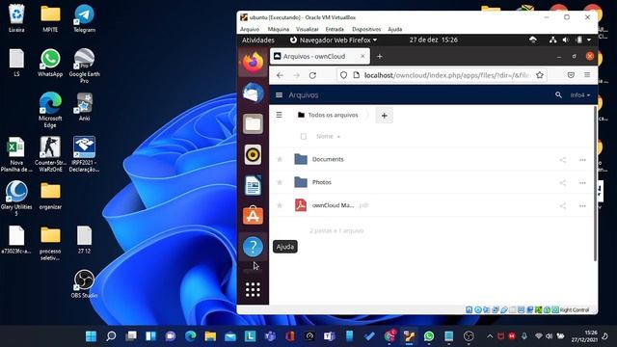Share the Photos folder
617x347 pixels.
coord(563,182)
